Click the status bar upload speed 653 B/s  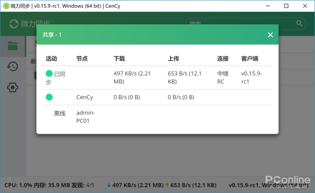(x=193, y=185)
